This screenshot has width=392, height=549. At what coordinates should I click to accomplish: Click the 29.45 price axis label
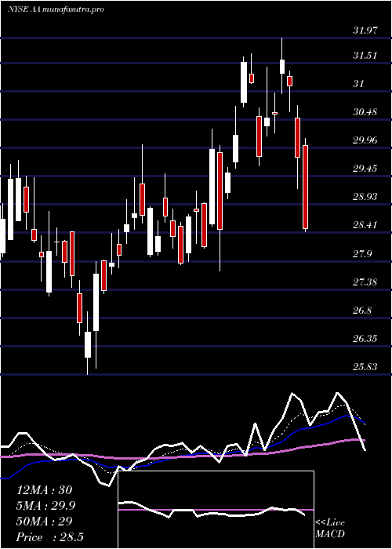pyautogui.click(x=365, y=169)
